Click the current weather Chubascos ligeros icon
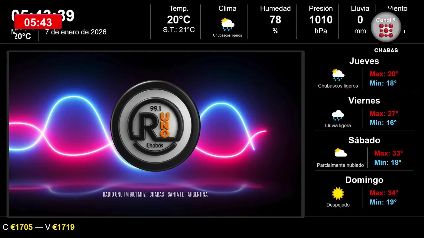Viewport: 424px width, 238px height. pyautogui.click(x=228, y=24)
